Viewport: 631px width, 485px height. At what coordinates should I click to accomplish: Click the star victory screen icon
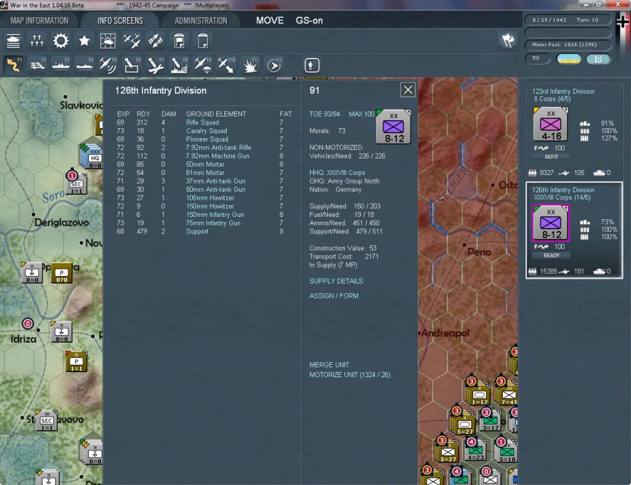click(84, 41)
